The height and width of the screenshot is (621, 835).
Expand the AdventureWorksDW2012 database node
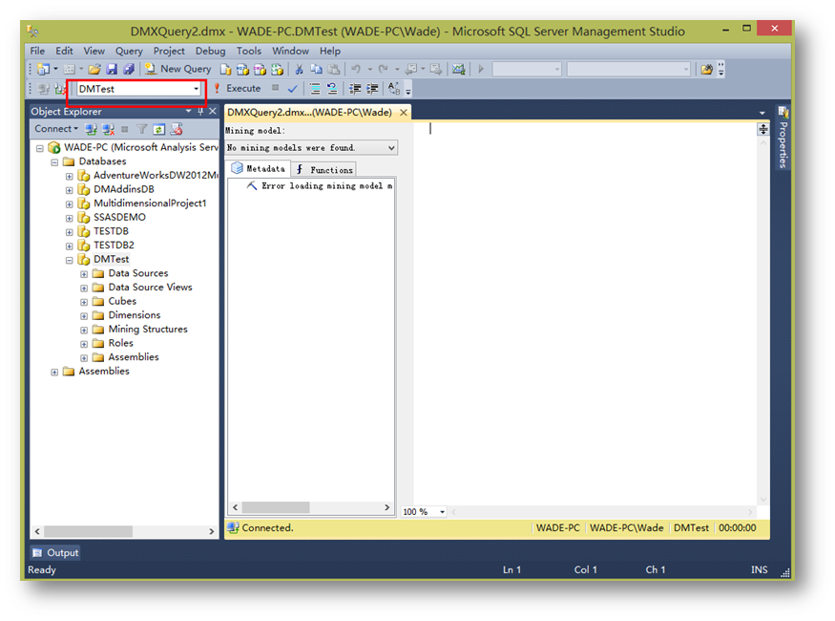tap(70, 176)
